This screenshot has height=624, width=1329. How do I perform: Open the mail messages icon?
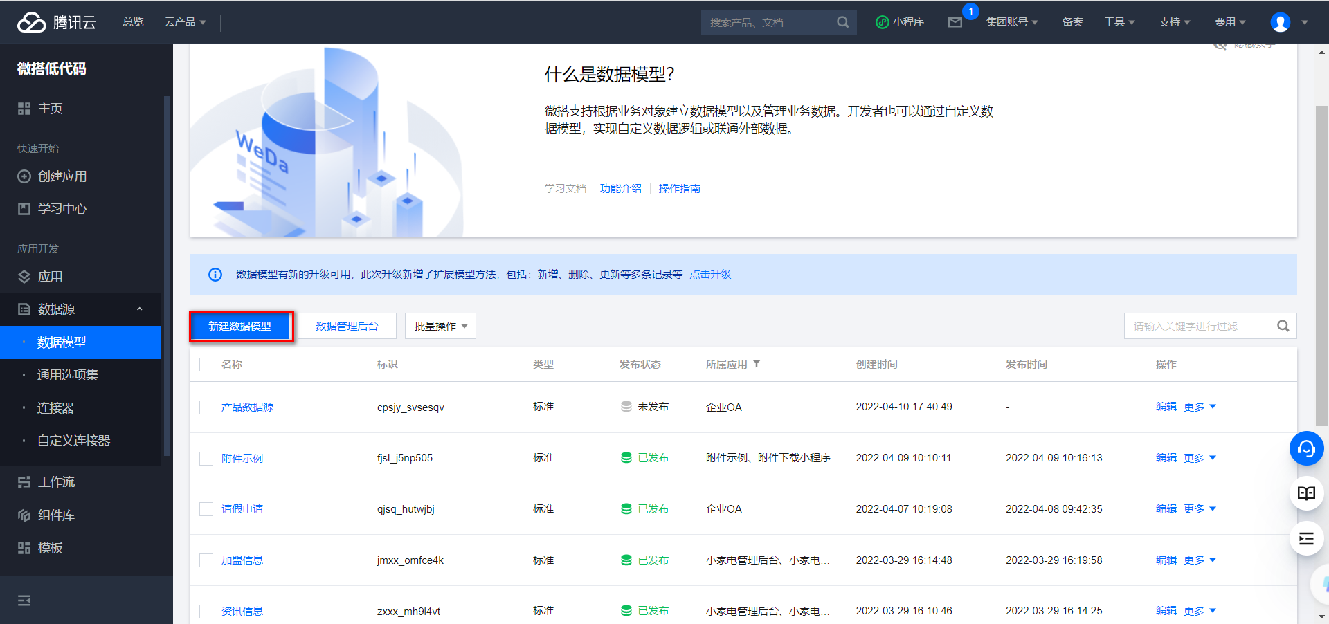(955, 22)
